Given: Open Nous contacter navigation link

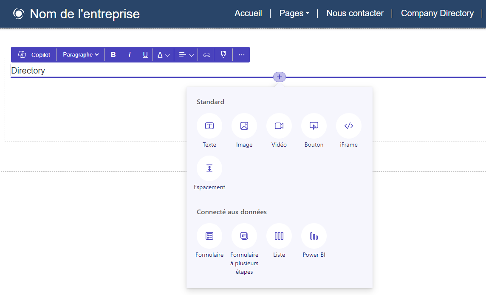Looking at the screenshot, I should click(x=355, y=13).
